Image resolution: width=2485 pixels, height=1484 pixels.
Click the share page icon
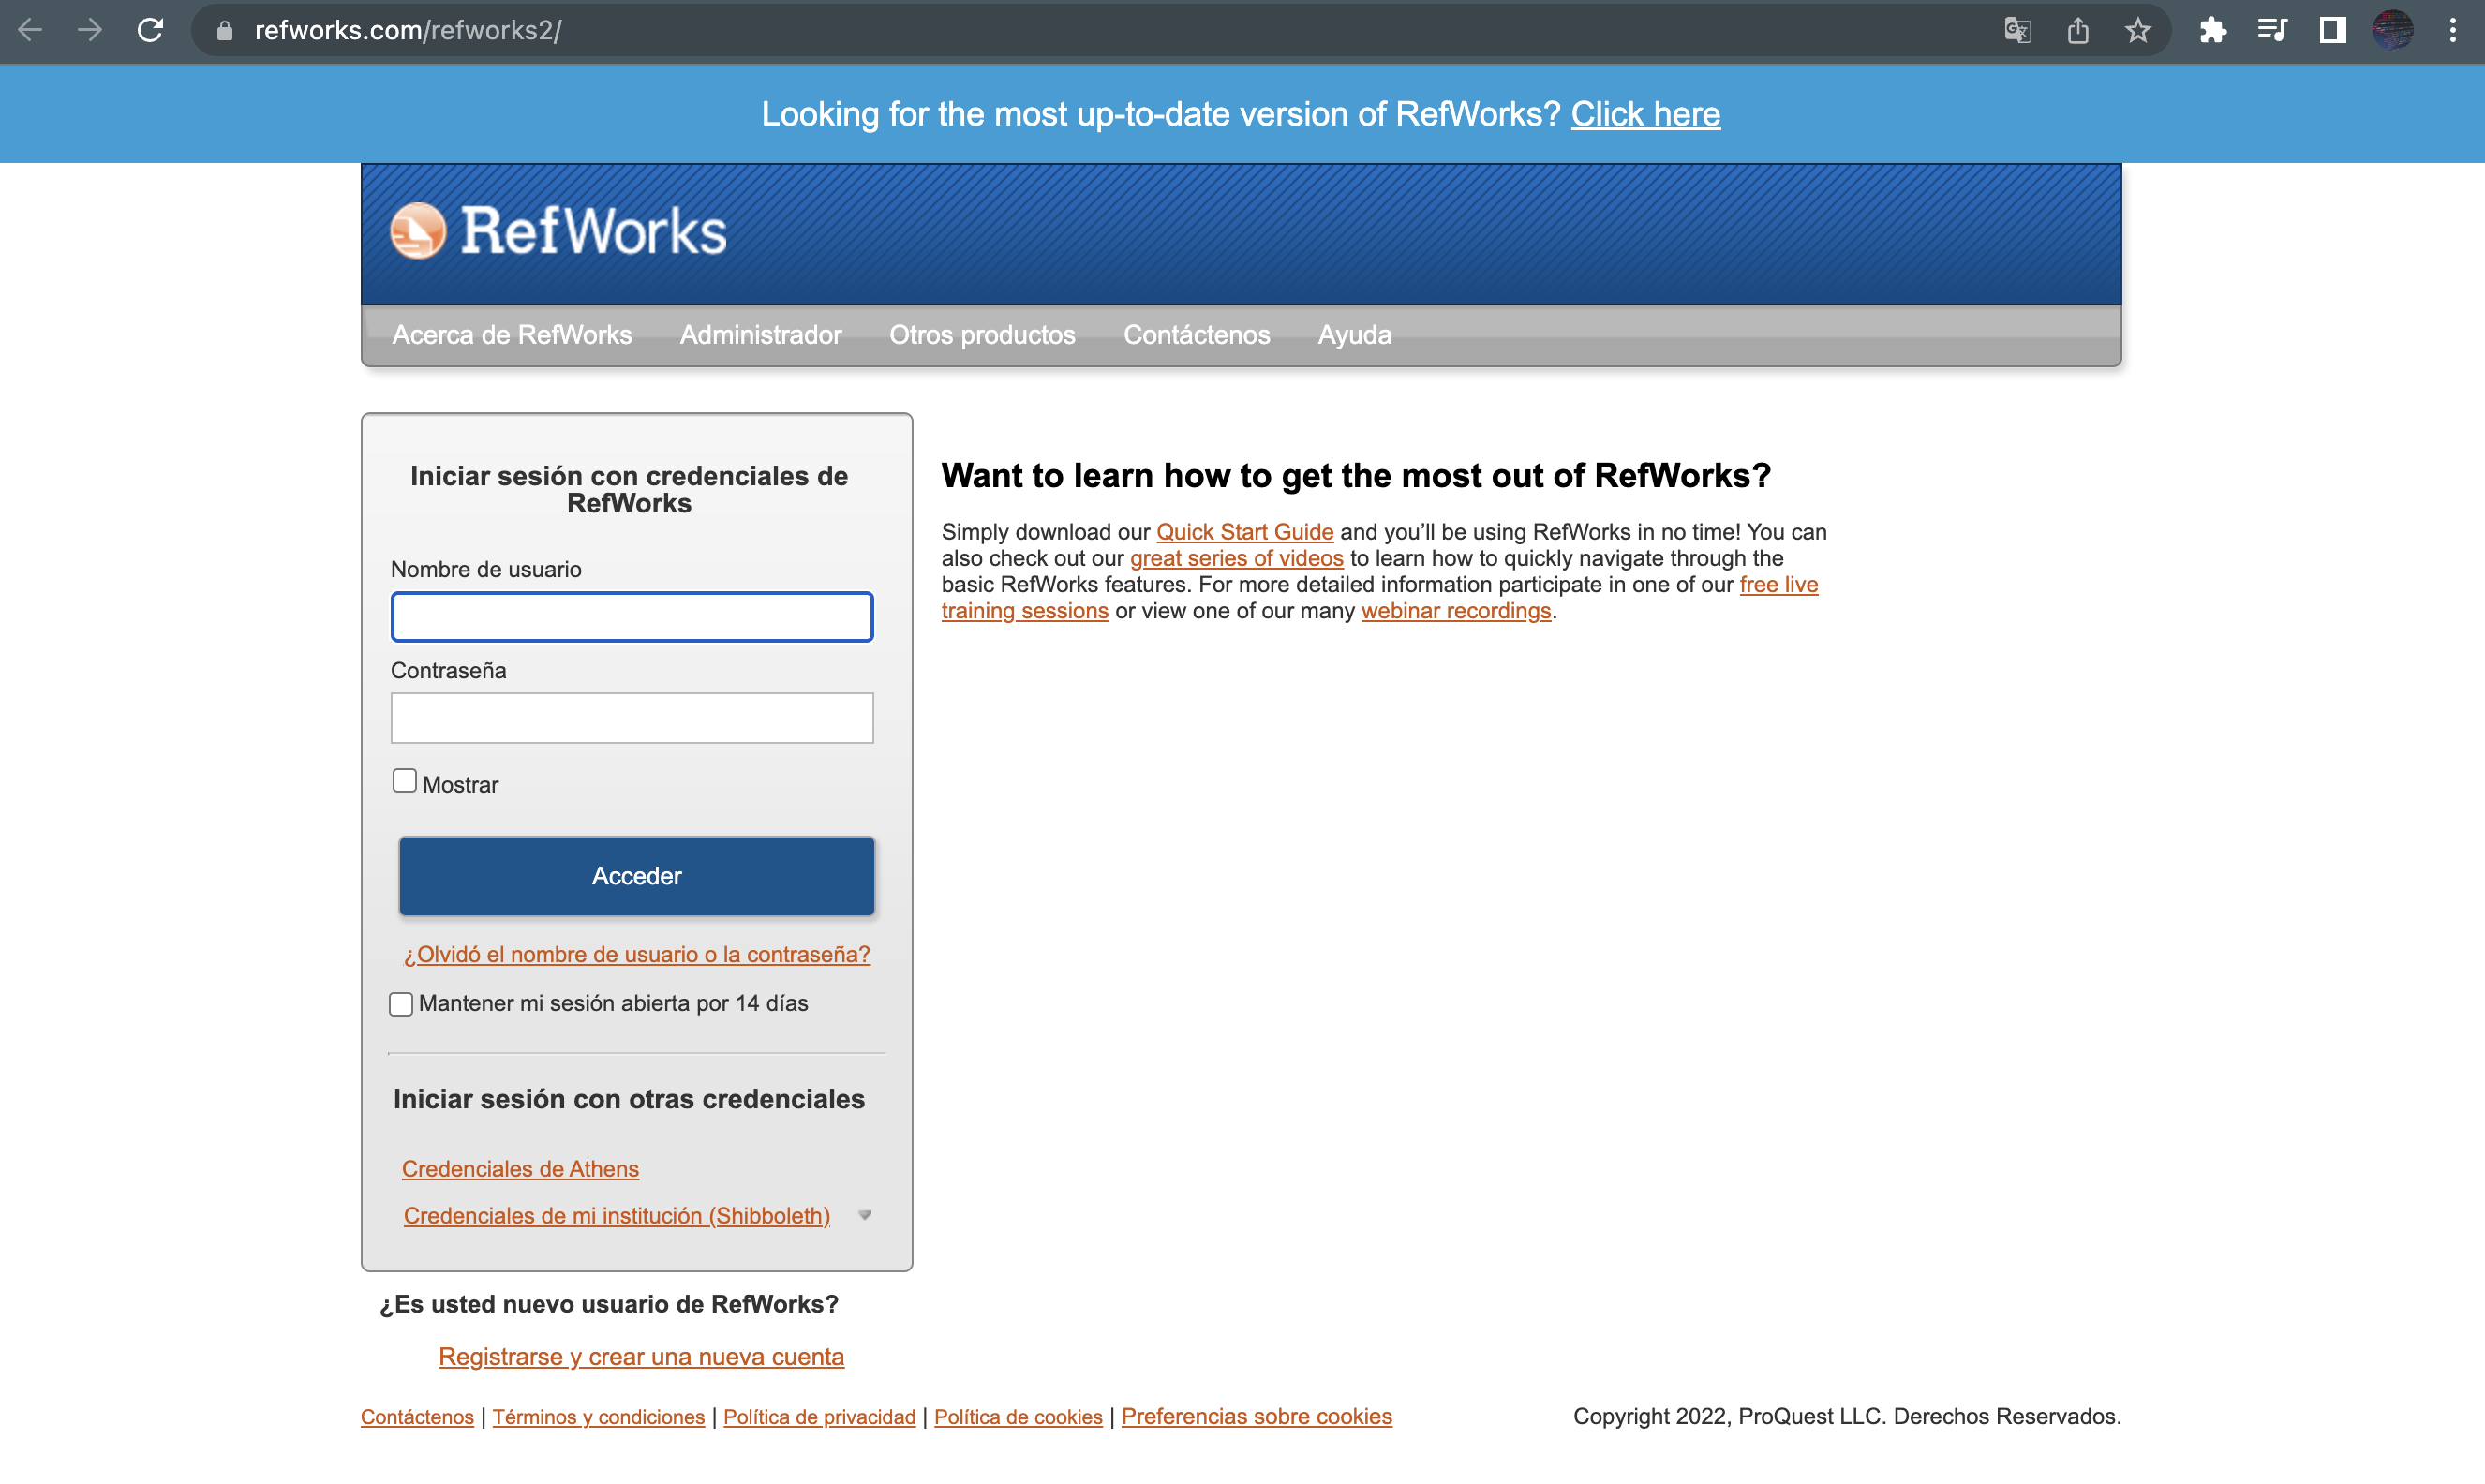click(x=2078, y=30)
